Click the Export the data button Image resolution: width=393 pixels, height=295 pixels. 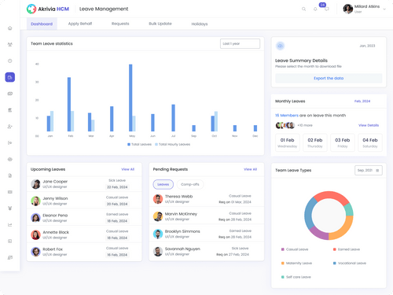pyautogui.click(x=329, y=78)
